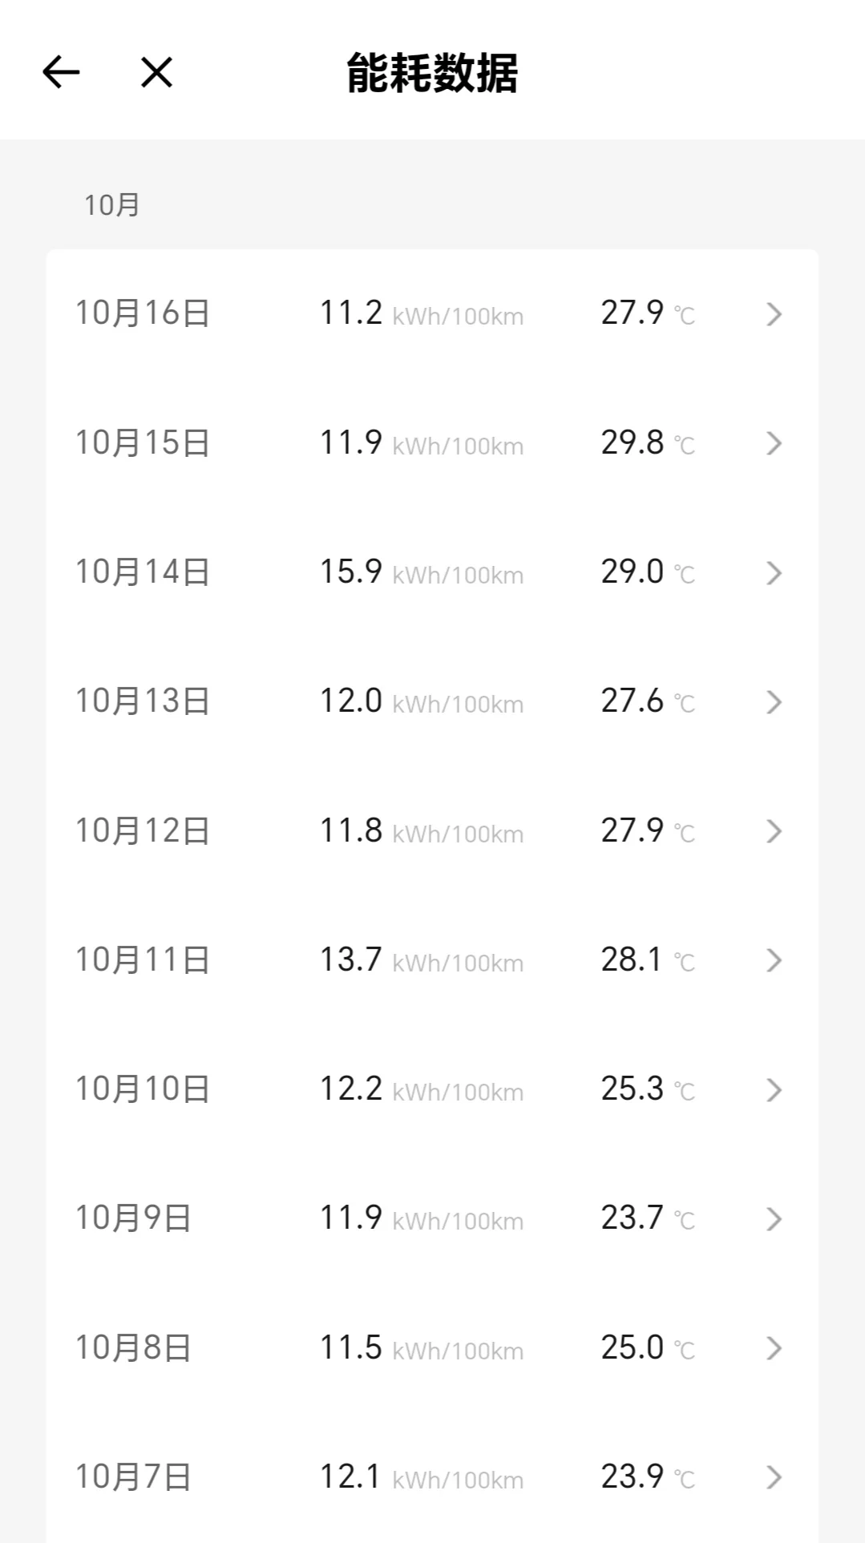865x1543 pixels.
Task: Tap the 能耗数据 page title
Action: [x=433, y=73]
